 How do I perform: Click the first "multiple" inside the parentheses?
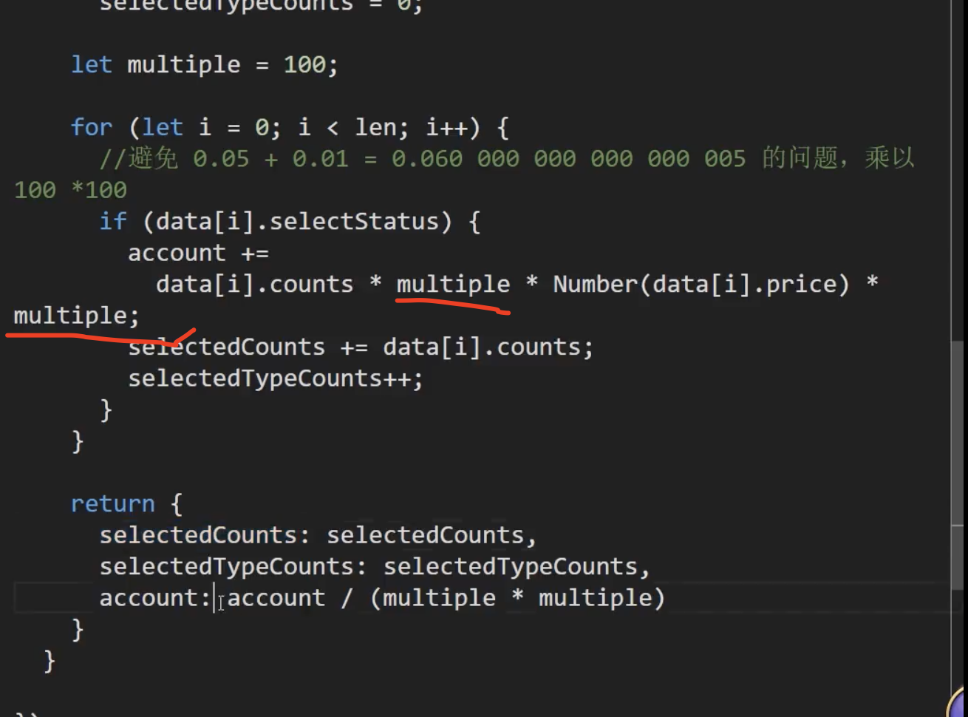[x=439, y=597]
